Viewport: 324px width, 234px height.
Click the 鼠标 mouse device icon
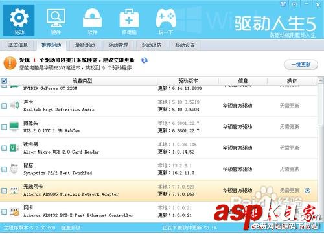tap(14, 169)
